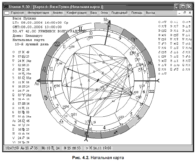
Task: Select the Gemini sign on zodiac ring
Action: (80, 28)
